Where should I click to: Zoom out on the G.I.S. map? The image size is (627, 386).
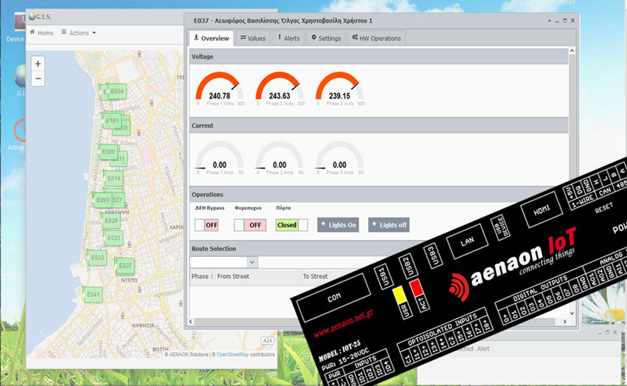[38, 78]
